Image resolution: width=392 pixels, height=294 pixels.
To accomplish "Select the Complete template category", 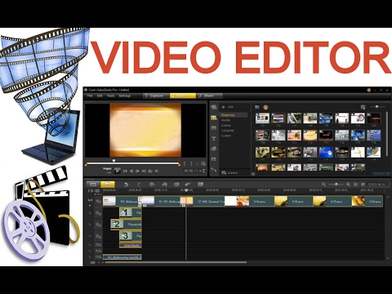I will pos(228,131).
